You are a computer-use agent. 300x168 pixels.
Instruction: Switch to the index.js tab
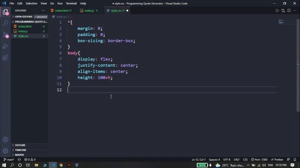pyautogui.click(x=89, y=11)
